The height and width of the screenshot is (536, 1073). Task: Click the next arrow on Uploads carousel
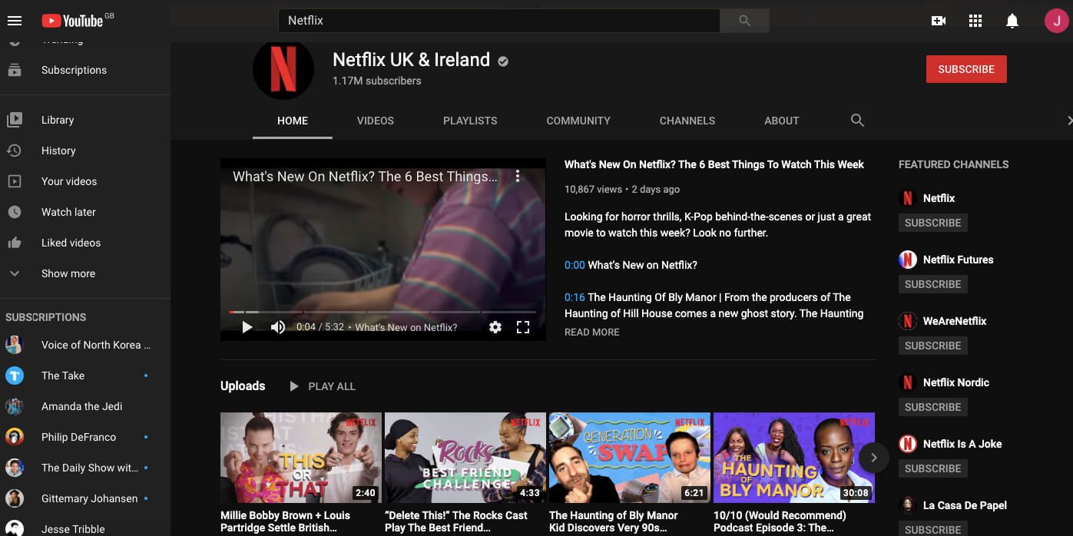tap(873, 457)
